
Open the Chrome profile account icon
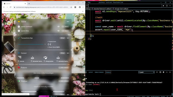point(80,7)
